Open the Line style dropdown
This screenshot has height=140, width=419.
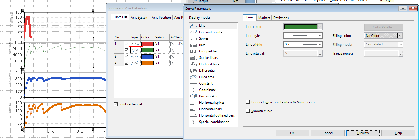tap(303, 36)
